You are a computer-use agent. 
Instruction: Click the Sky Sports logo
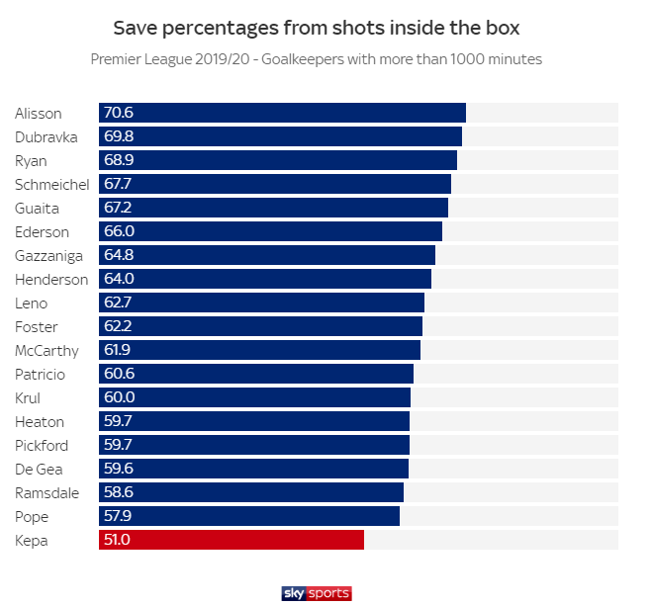coord(317,593)
